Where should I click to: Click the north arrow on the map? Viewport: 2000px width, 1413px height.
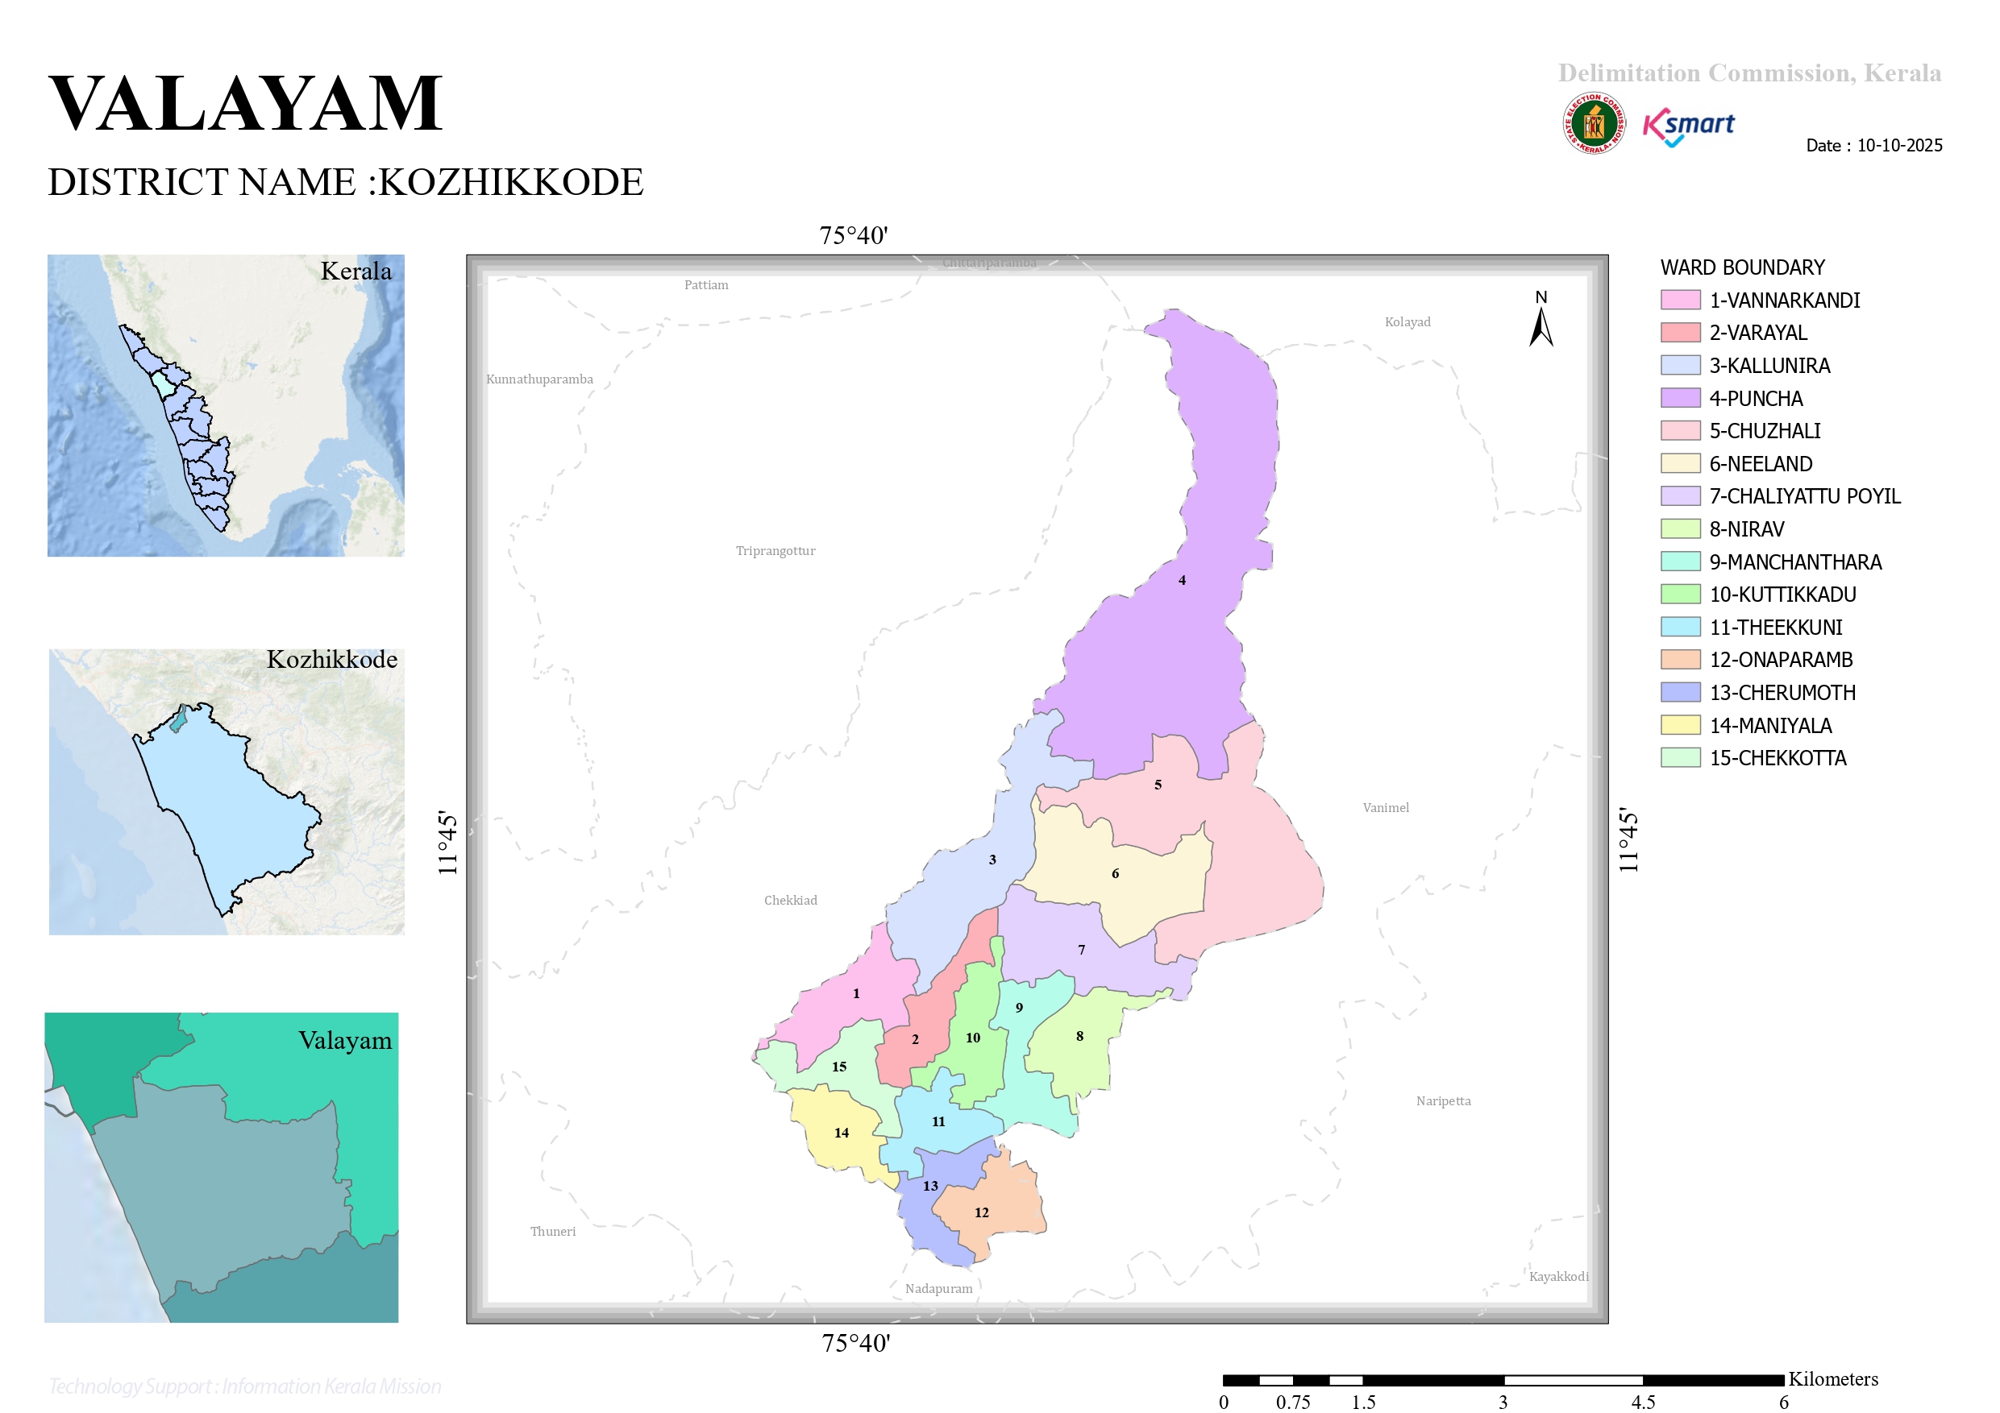click(1541, 319)
